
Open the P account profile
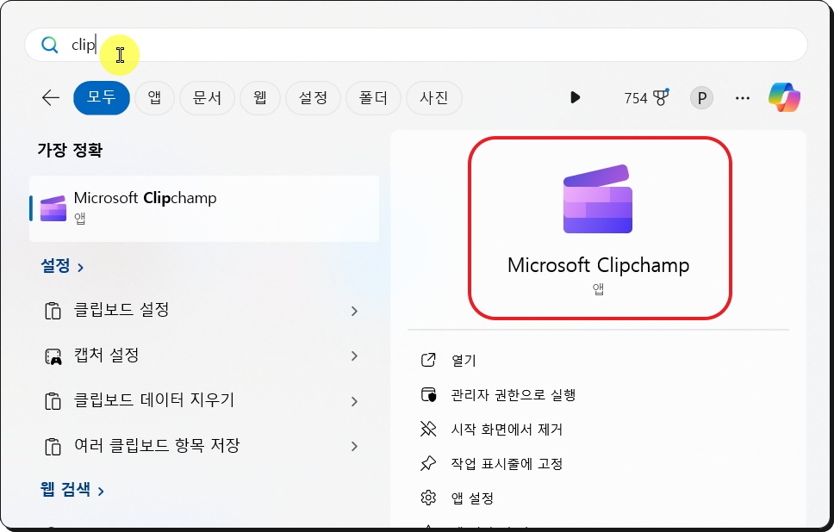click(x=701, y=98)
